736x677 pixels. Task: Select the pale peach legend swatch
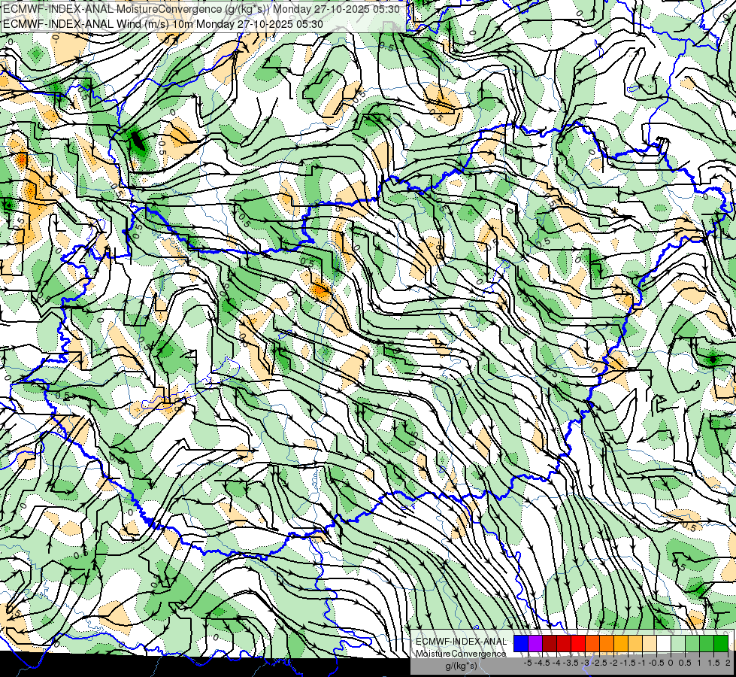(650, 643)
